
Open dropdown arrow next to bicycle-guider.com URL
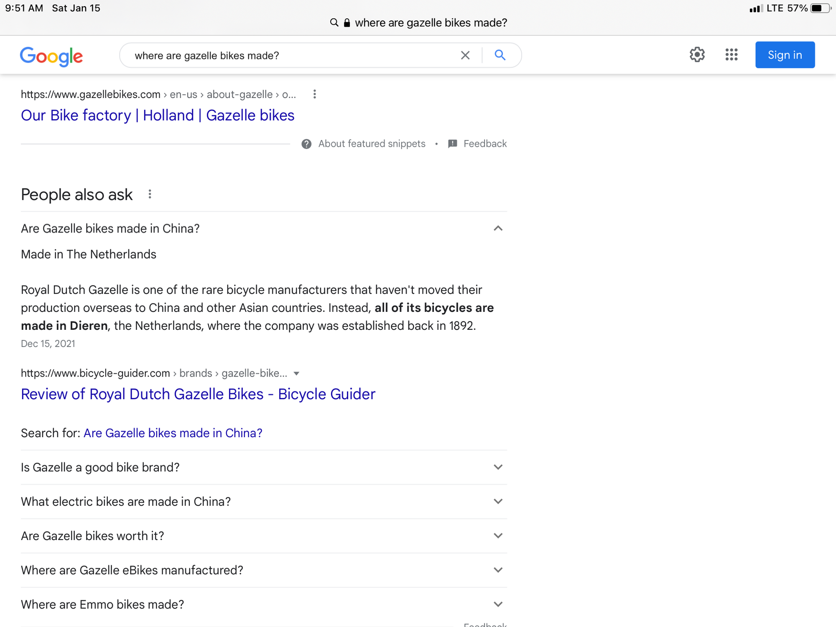296,373
